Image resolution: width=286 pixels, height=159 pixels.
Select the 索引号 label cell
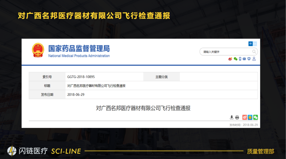47,77
